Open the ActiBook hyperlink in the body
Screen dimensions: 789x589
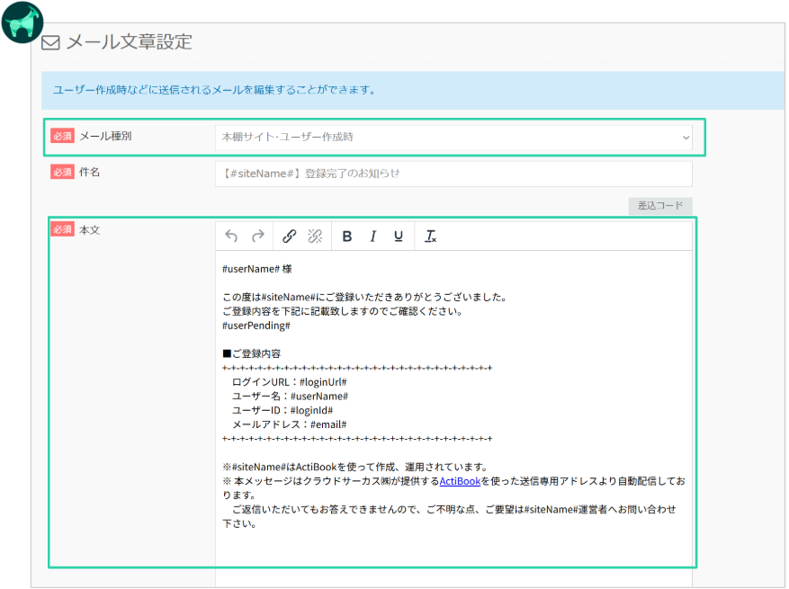pyautogui.click(x=460, y=481)
